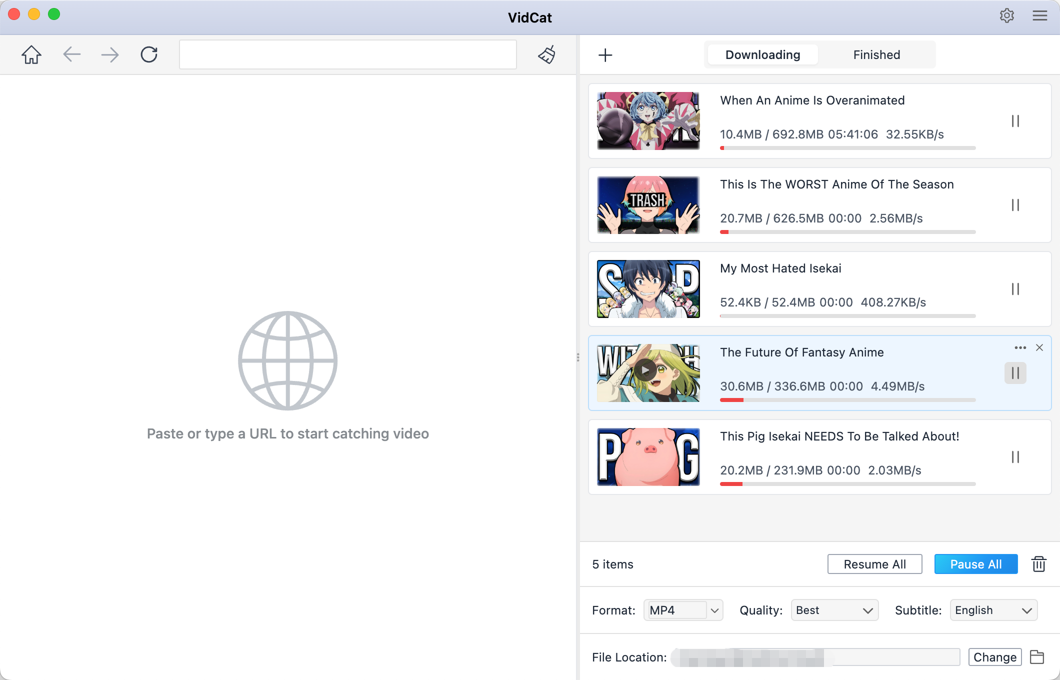Select title 'This Is The WORST Anime Of The Season'
The image size is (1060, 680).
click(837, 184)
